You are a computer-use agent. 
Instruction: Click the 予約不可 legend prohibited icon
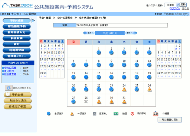(132, 114)
